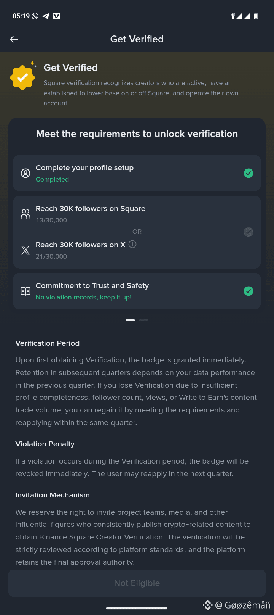
Task: Open Complete your profile setup row
Action: [137, 173]
